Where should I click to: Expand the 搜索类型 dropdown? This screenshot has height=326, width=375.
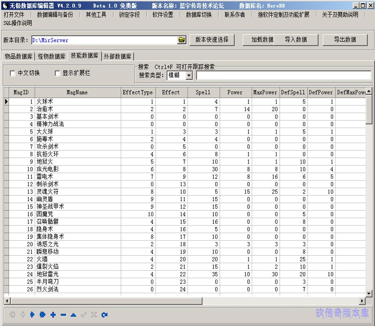189,76
